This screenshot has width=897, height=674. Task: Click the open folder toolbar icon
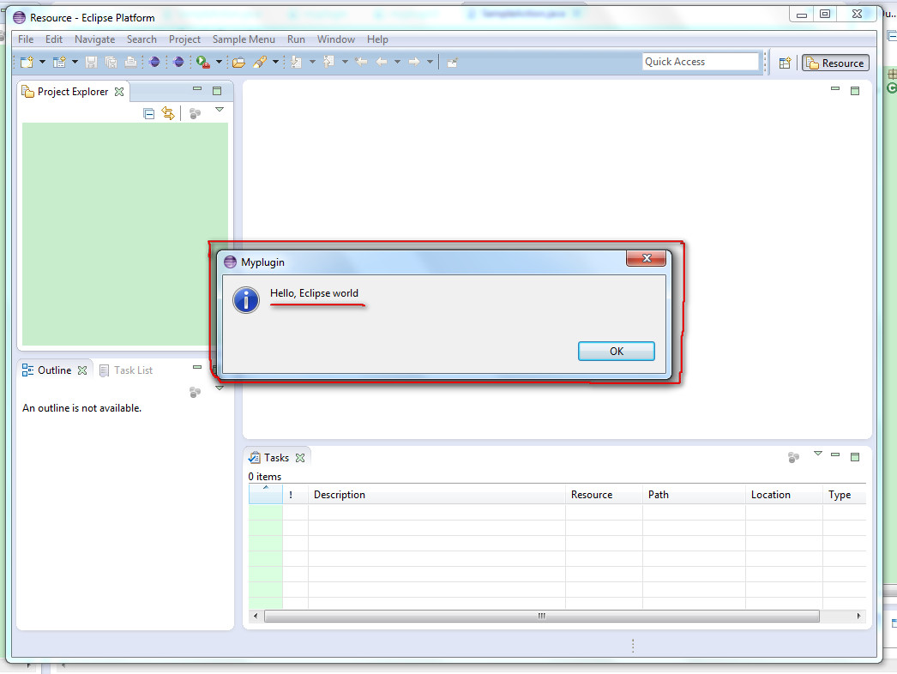(238, 62)
